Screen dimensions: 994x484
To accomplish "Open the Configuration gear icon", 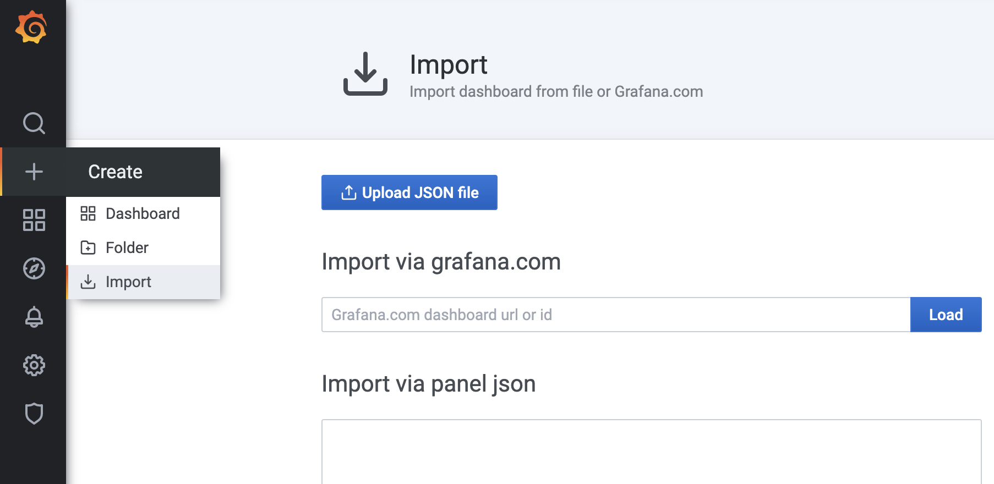I will click(x=34, y=365).
